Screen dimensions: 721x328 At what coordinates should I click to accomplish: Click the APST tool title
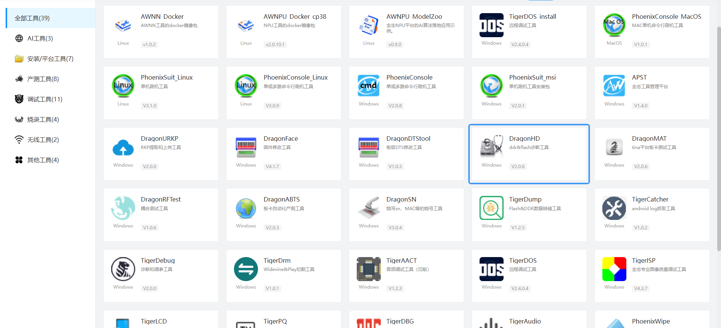(x=639, y=77)
